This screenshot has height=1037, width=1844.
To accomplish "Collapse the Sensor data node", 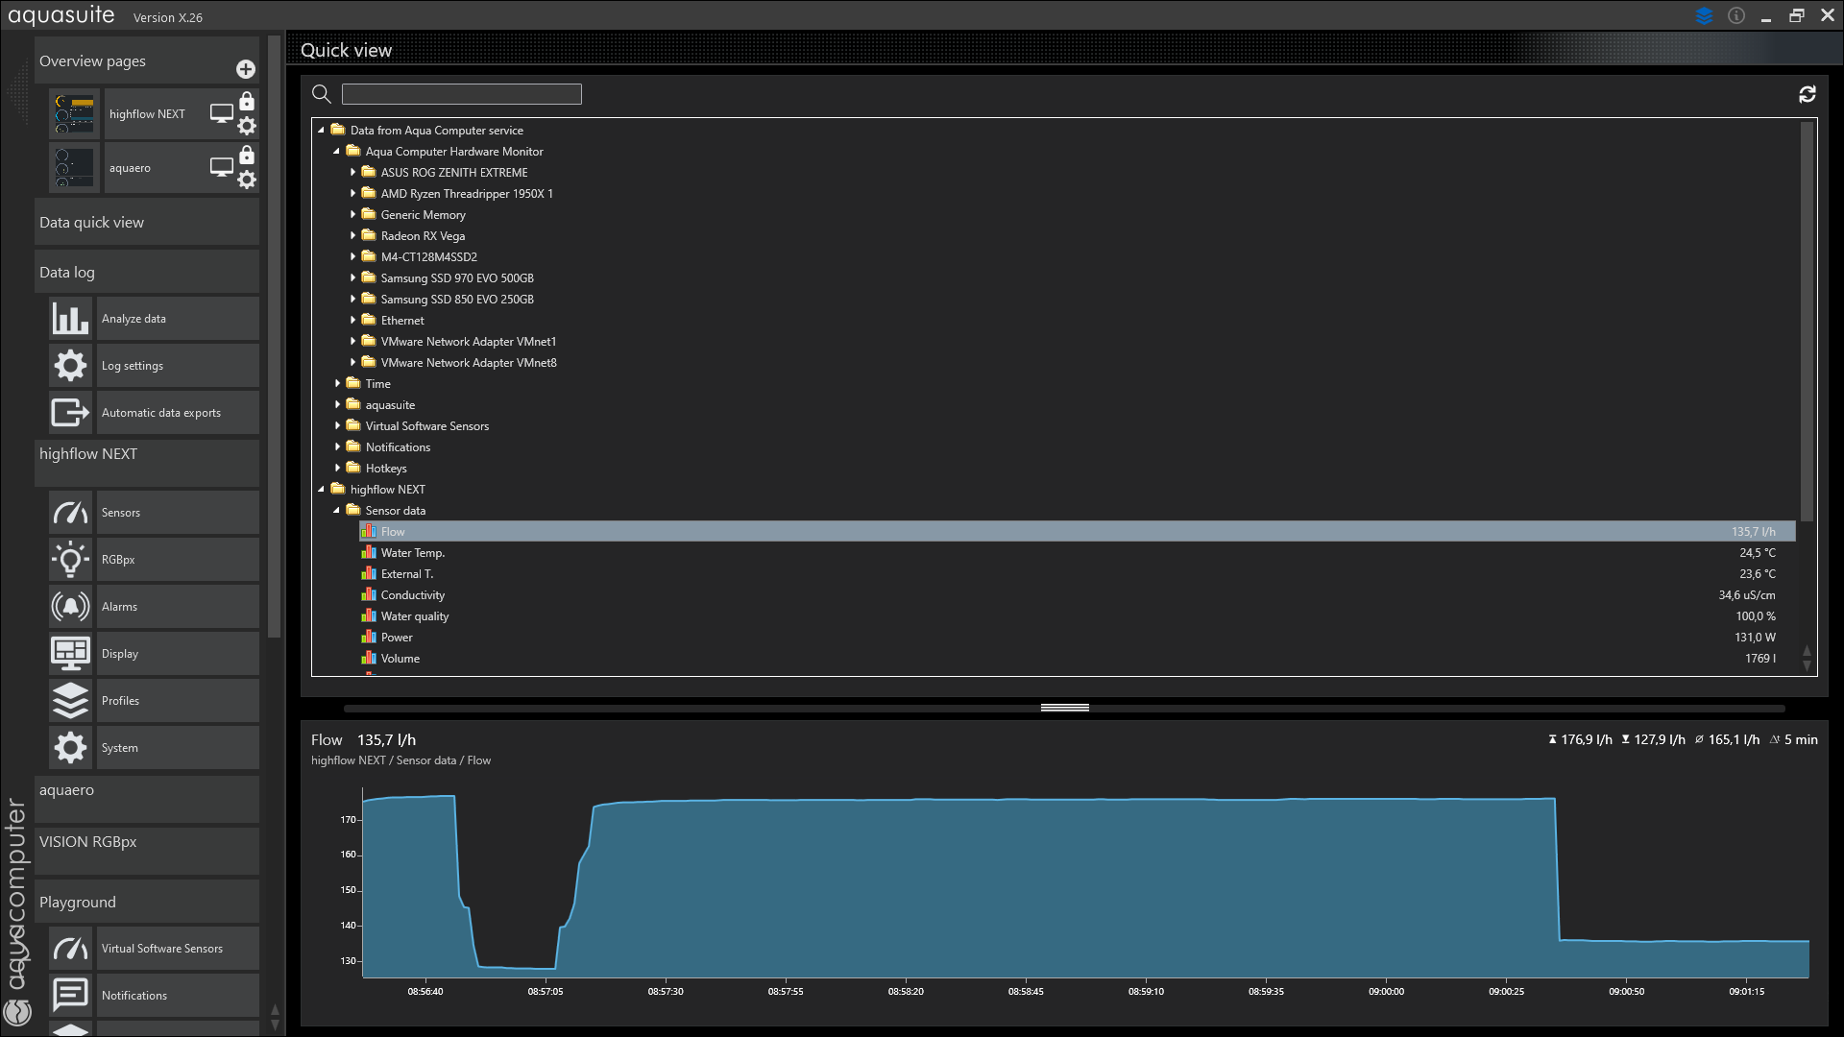I will click(x=337, y=510).
